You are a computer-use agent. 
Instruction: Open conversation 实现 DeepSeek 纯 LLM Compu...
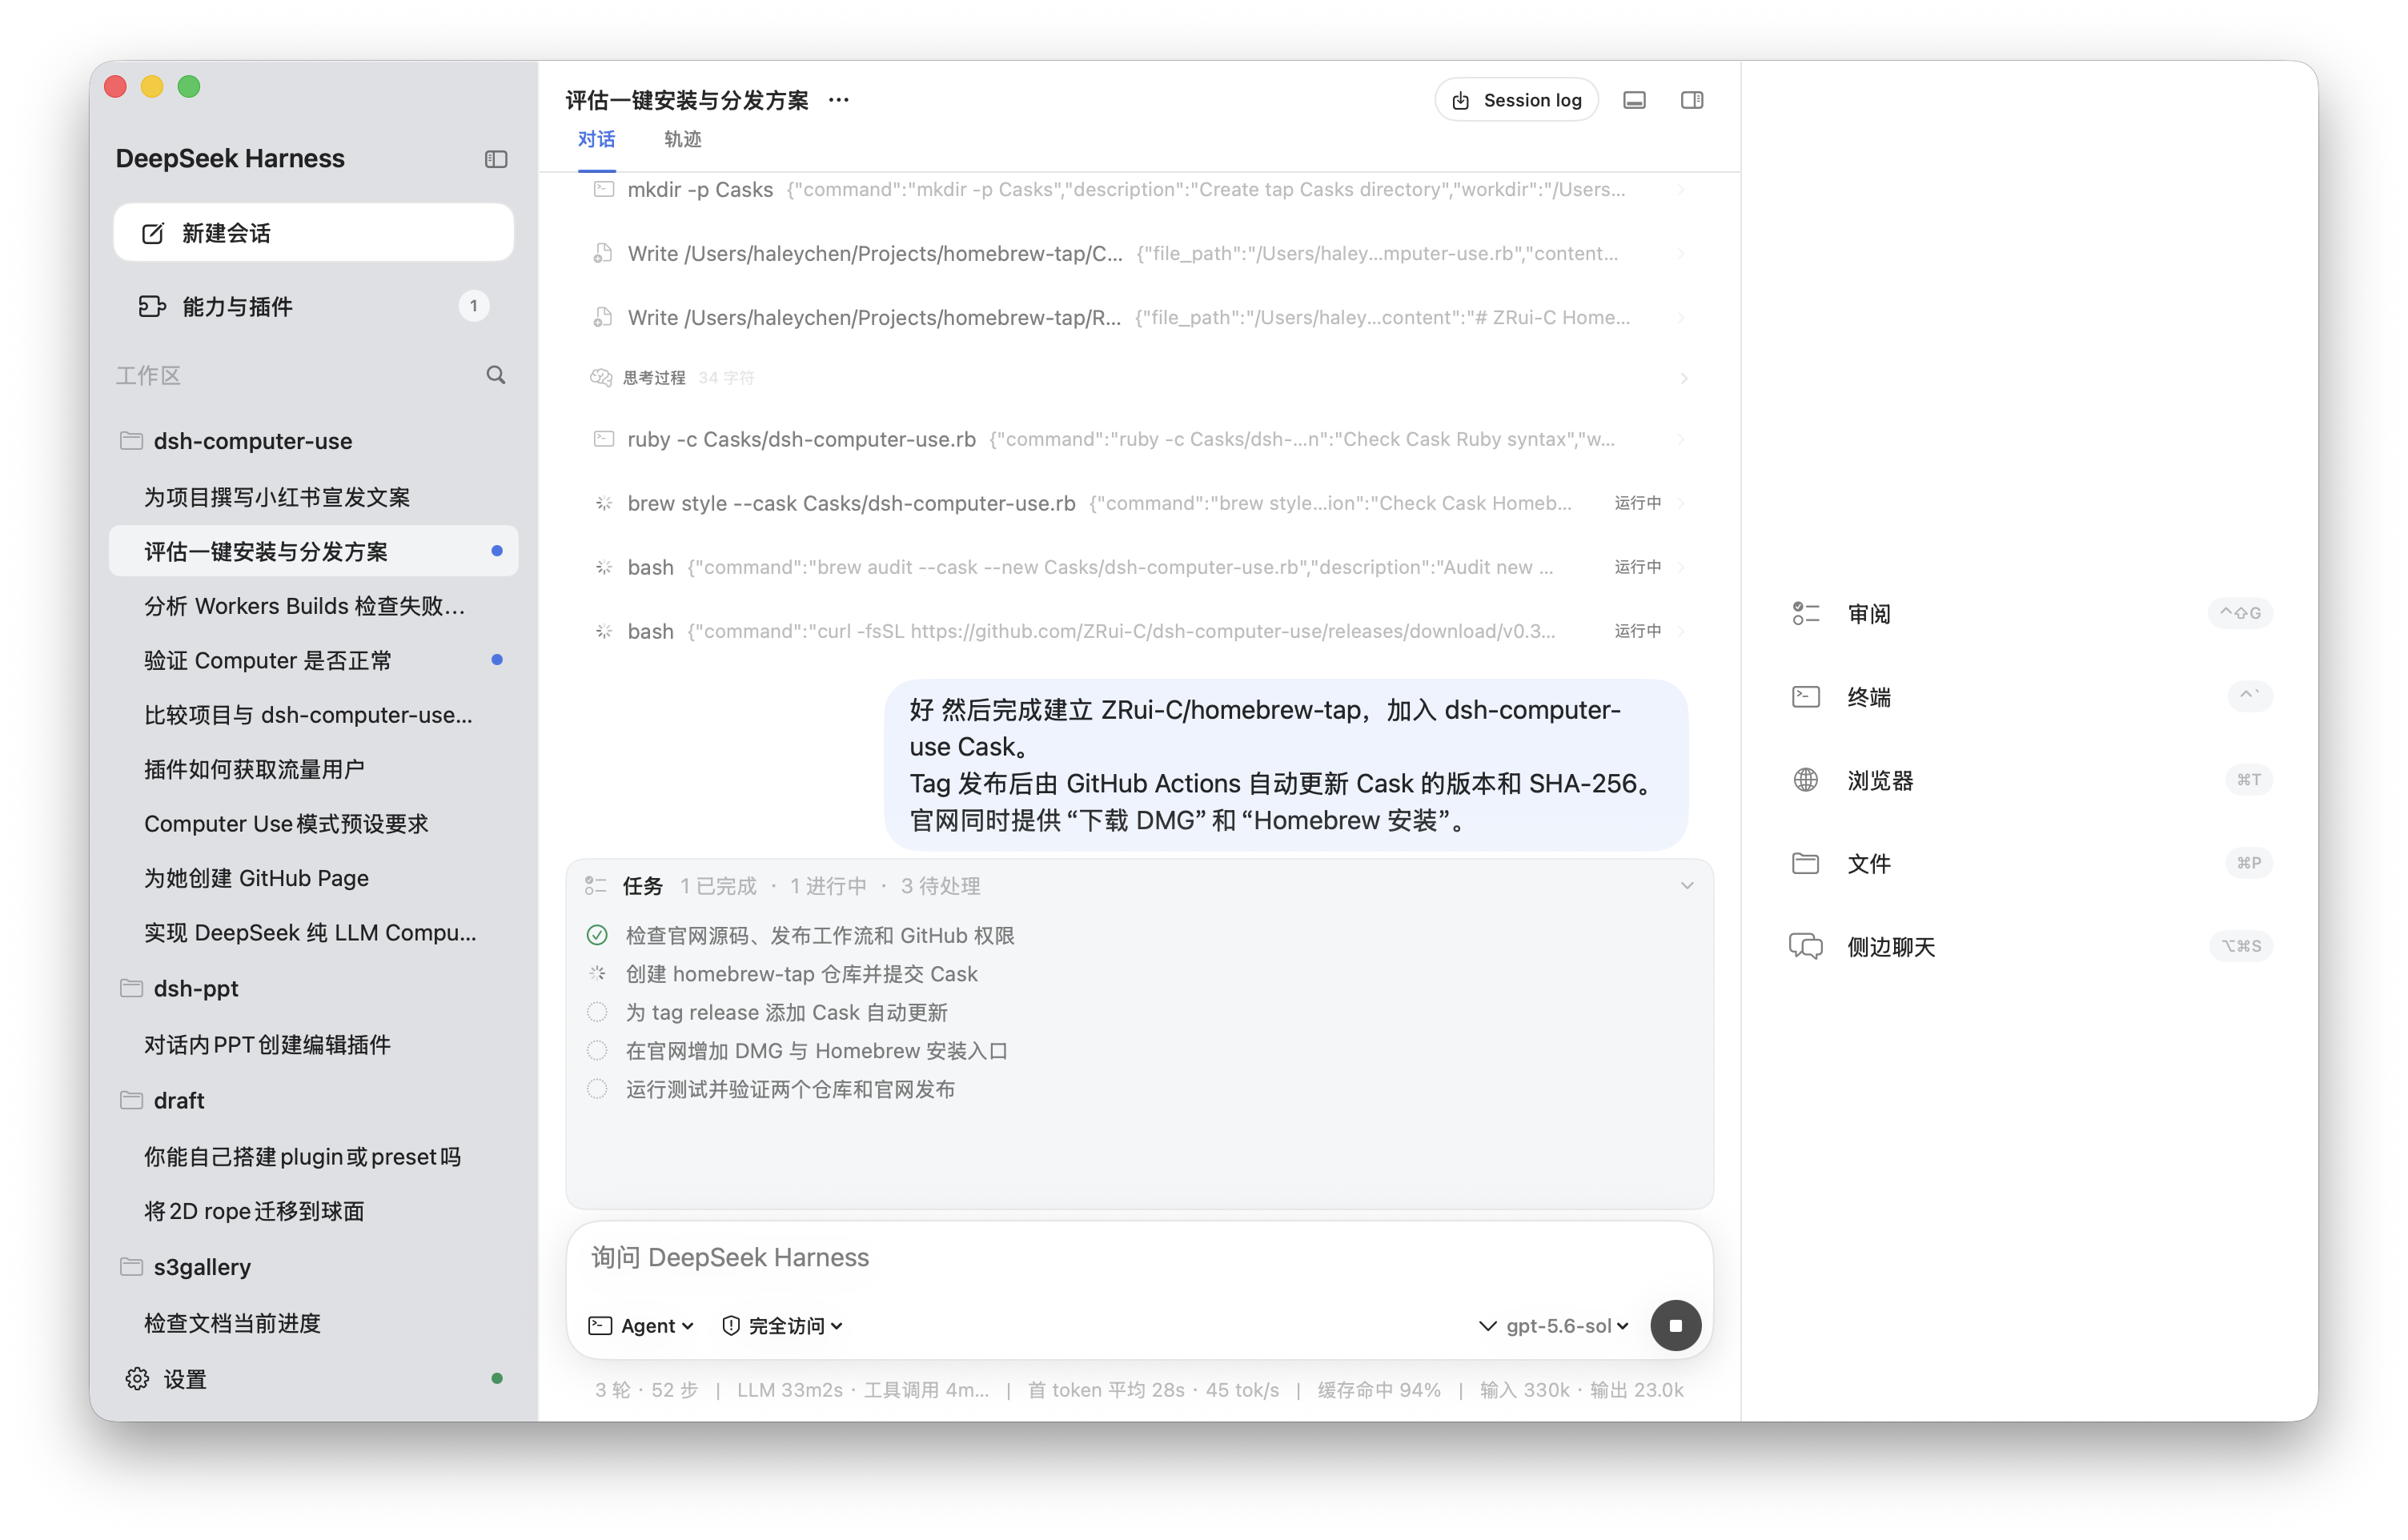coord(313,932)
